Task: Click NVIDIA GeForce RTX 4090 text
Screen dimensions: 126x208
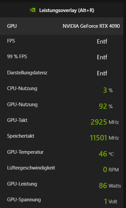Action: [x=91, y=26]
